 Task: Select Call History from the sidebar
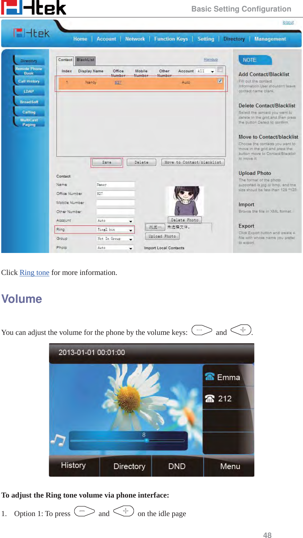click(29, 81)
